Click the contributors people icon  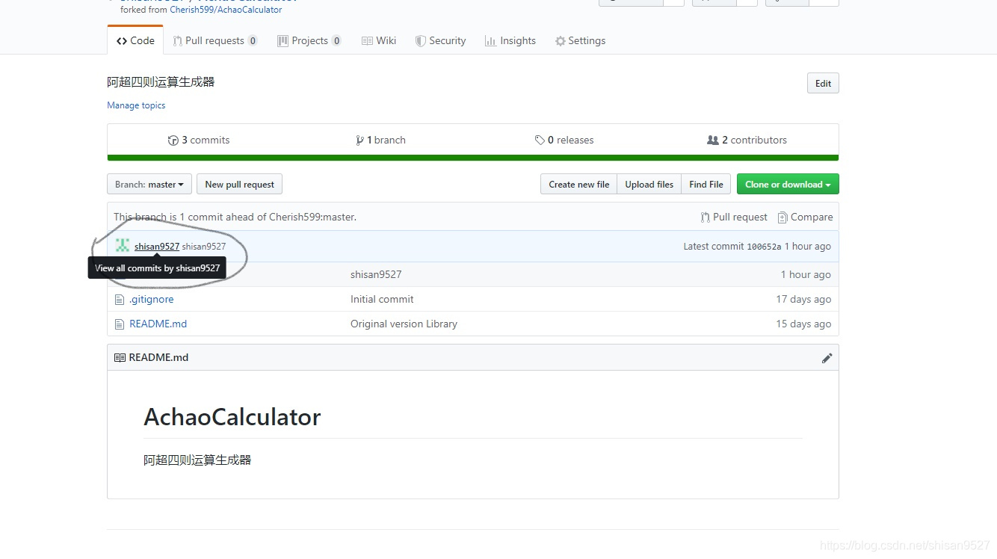tap(713, 140)
